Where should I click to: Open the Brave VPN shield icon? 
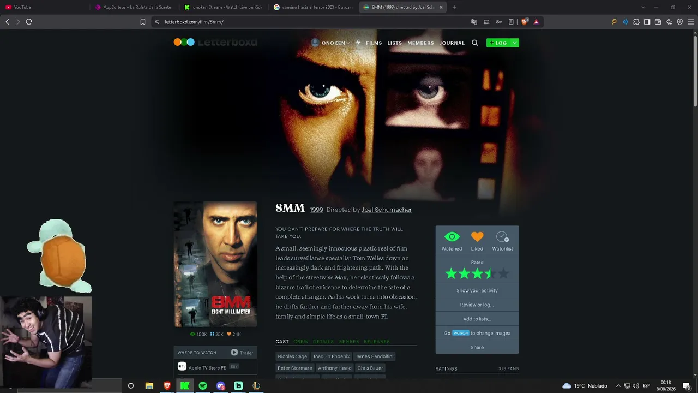tap(679, 22)
